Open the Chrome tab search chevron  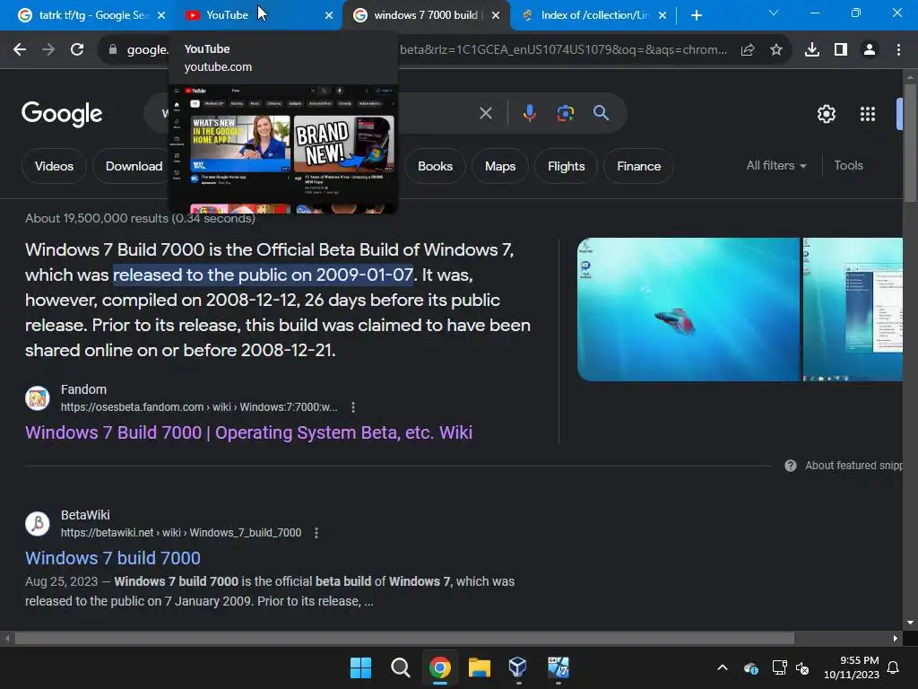click(774, 13)
